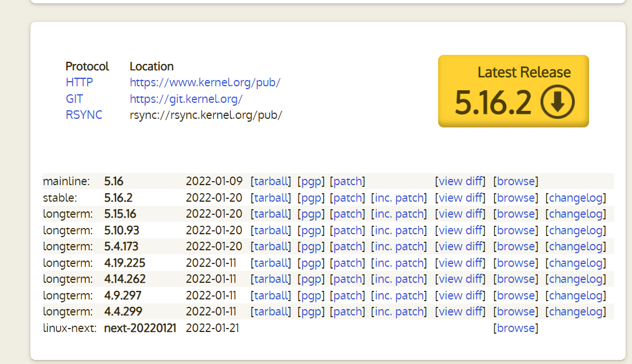The height and width of the screenshot is (364, 632).
Task: Open the Latest Release 5.16.2 button
Action: click(x=514, y=91)
